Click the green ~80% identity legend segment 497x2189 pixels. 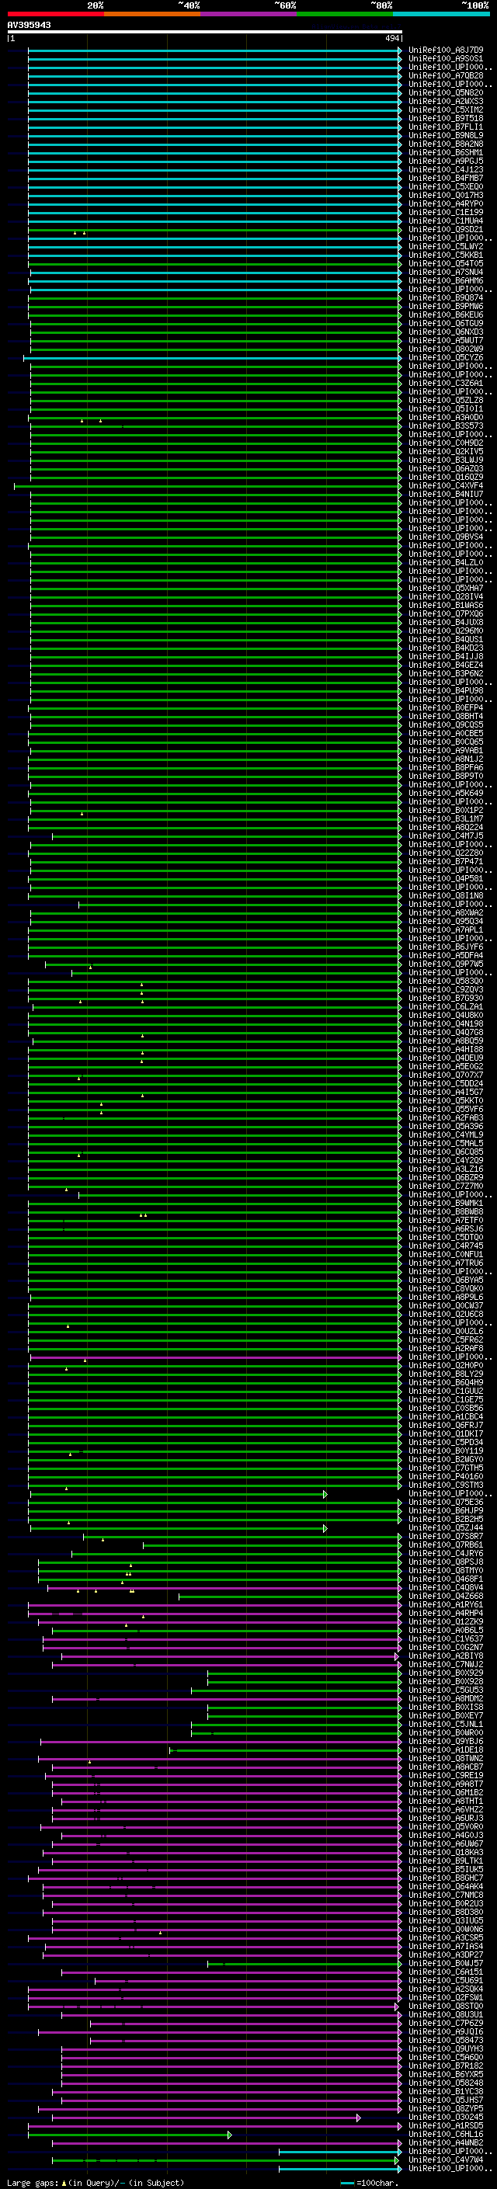click(x=345, y=14)
